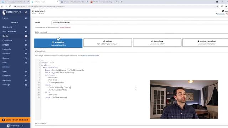
Task: Click the TZ=Europe/London line
Action: [56, 82]
